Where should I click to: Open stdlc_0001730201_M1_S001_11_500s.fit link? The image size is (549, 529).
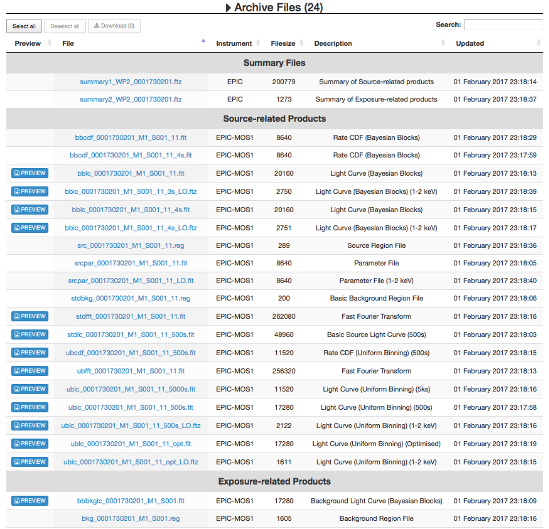131,335
